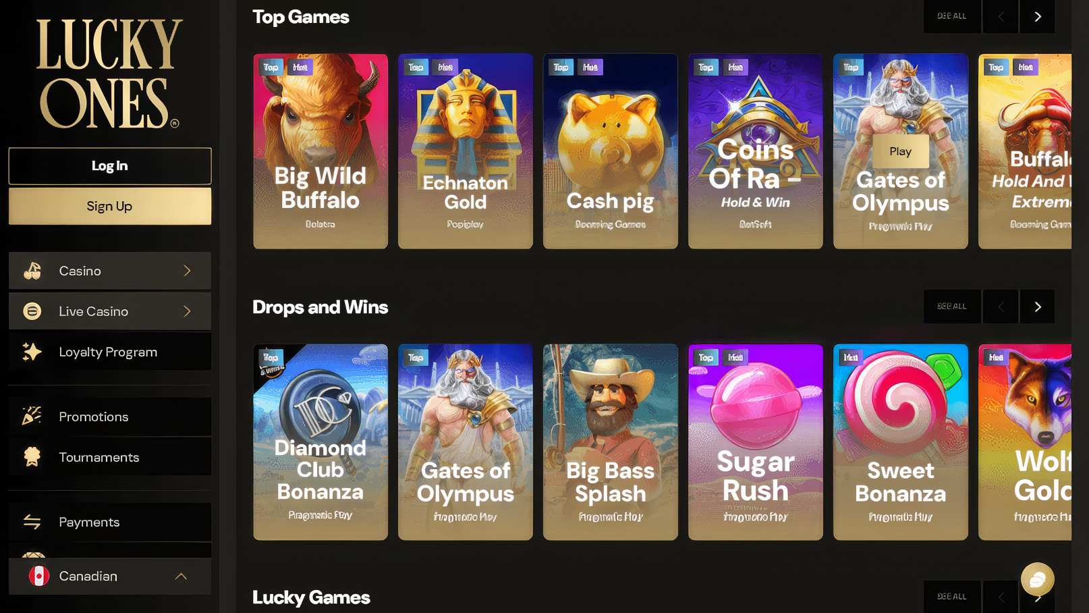See all Drops and Wins games

[x=952, y=306]
